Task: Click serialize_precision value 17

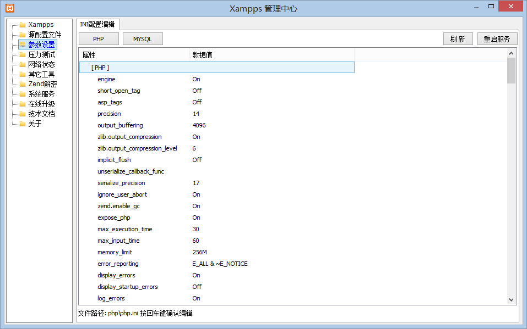Action: point(196,183)
